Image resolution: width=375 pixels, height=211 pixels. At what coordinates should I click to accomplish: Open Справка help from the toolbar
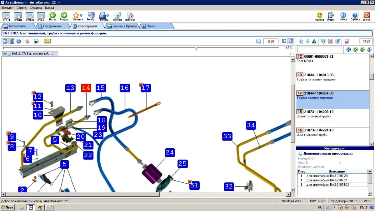pyautogui.click(x=355, y=16)
